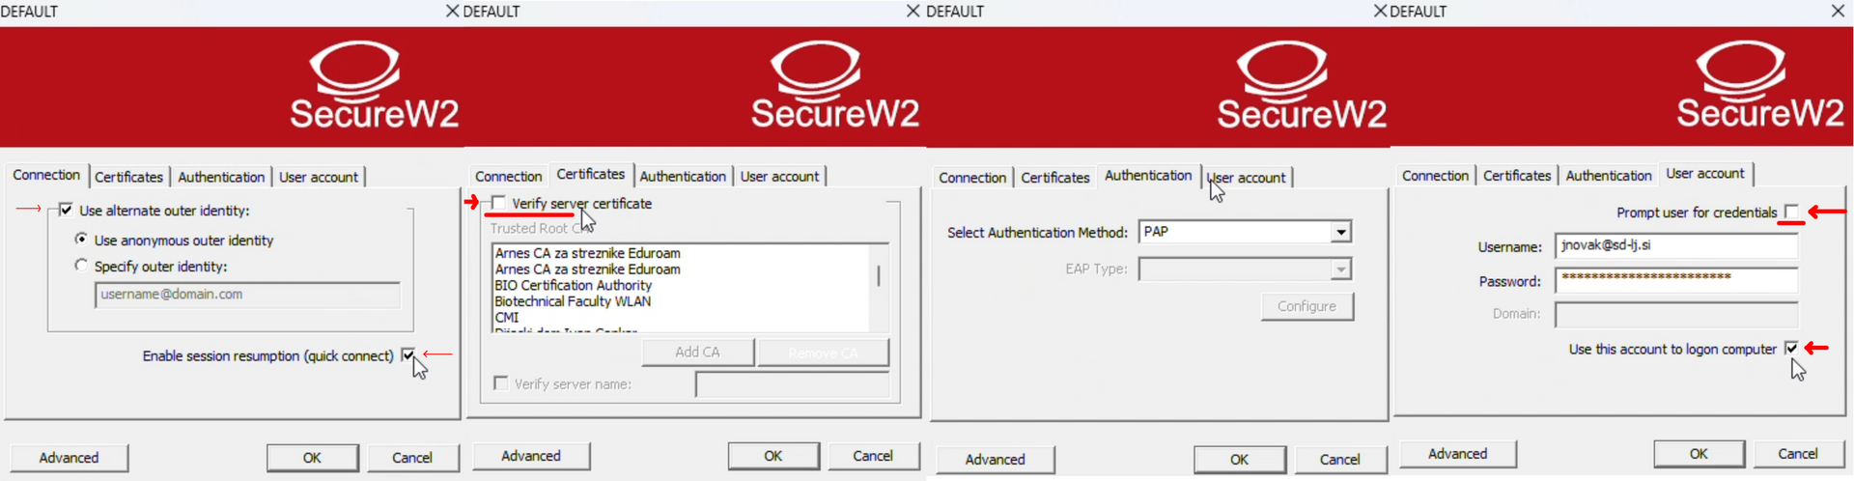This screenshot has height=481, width=1854.
Task: Click into the Password input field
Action: 1676,281
